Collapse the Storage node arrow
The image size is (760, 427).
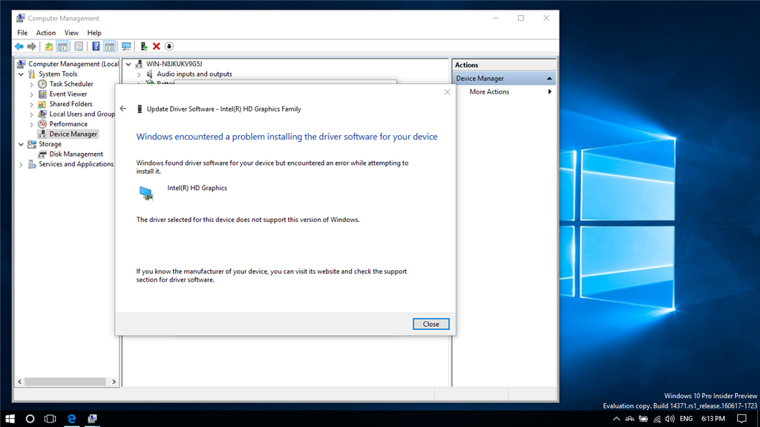coord(21,144)
